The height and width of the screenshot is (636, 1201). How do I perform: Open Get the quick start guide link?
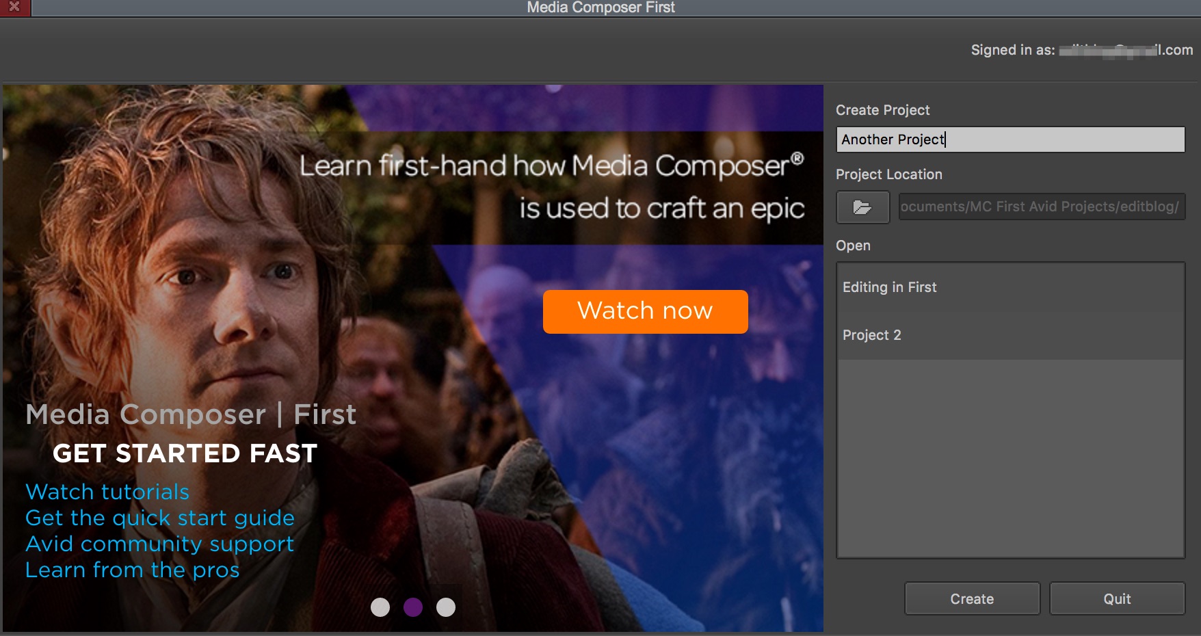tap(160, 518)
